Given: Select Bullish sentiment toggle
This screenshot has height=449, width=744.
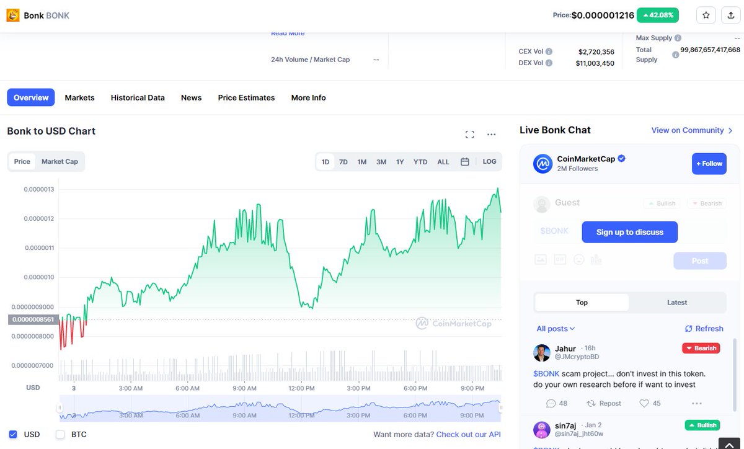Looking at the screenshot, I should pyautogui.click(x=662, y=203).
